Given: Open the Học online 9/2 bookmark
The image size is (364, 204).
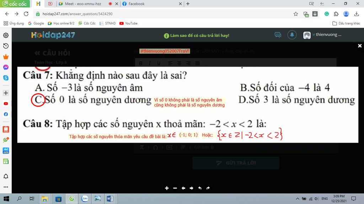Looking at the screenshot, I should coord(61,23).
